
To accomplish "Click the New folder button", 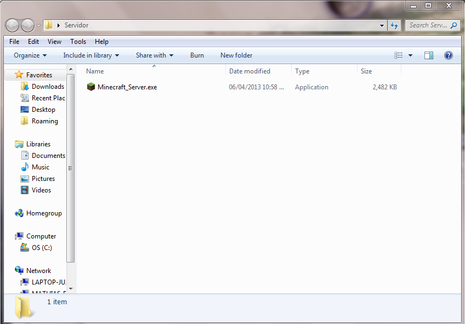I will (236, 55).
